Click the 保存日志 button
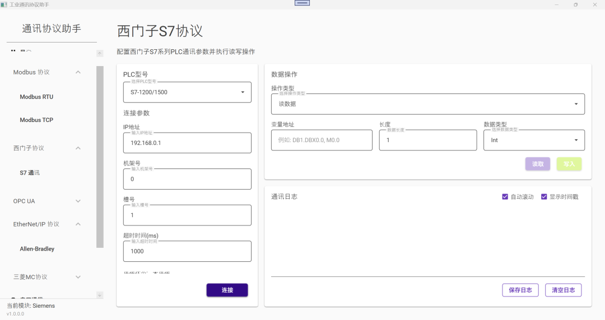This screenshot has height=320, width=605. click(520, 290)
